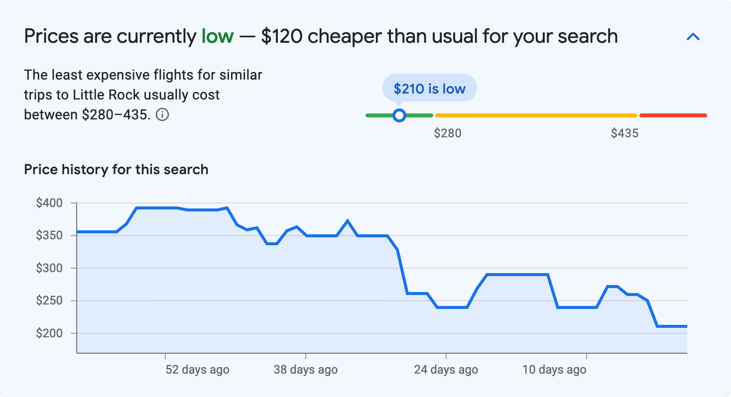Click the red high-price segment of the bar
This screenshot has width=731, height=397.
point(672,115)
